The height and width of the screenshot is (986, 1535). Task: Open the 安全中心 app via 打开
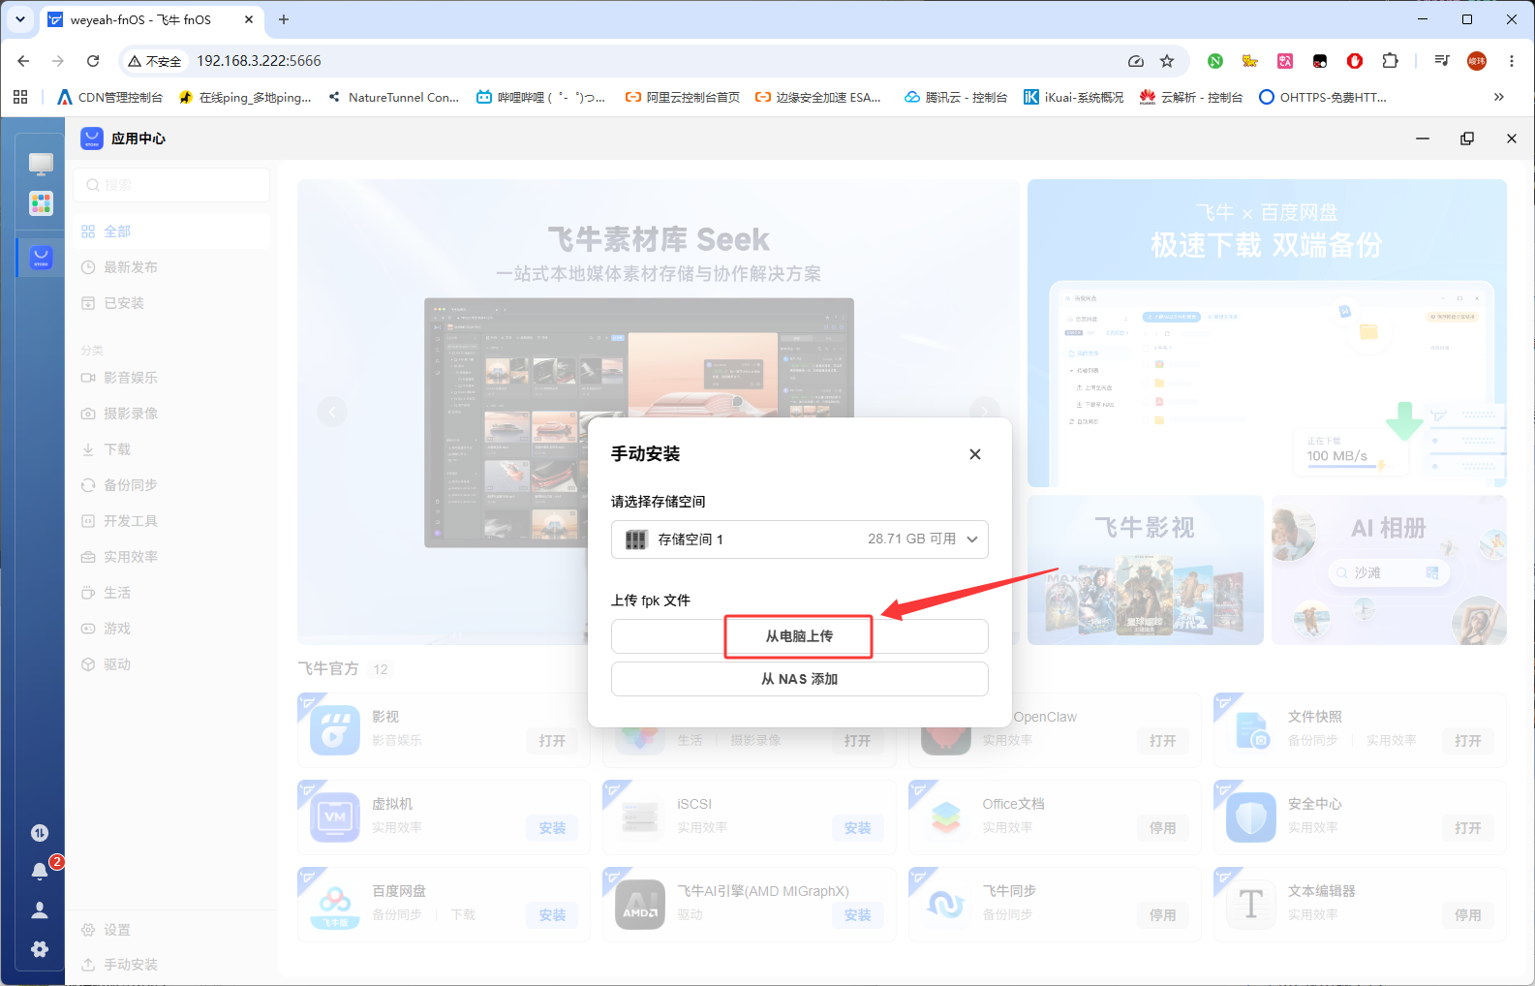pyautogui.click(x=1467, y=828)
